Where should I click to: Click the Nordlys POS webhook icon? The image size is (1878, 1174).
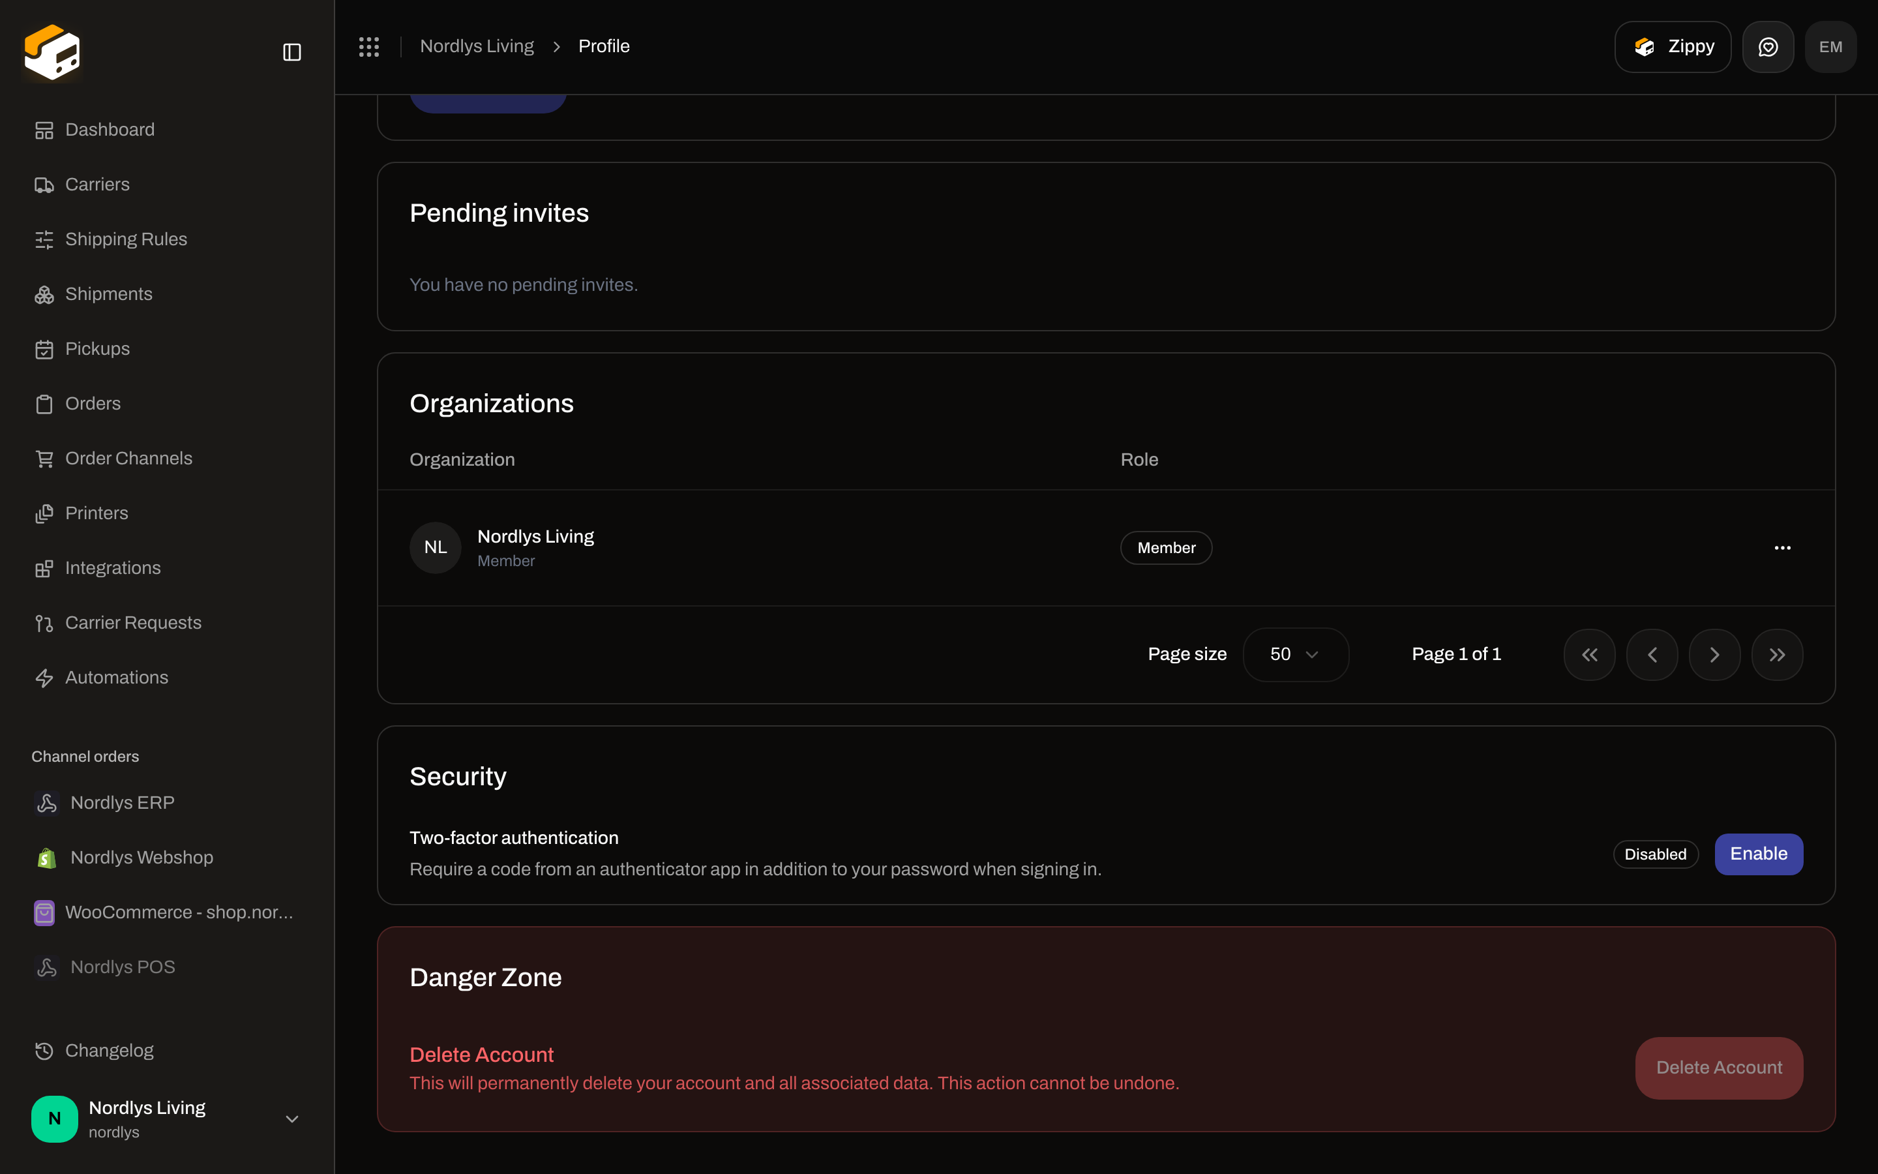click(46, 967)
